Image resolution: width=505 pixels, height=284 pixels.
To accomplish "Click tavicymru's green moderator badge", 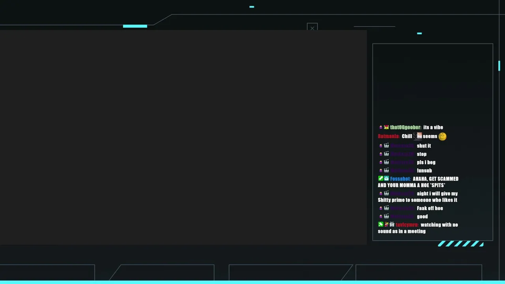I will pos(380,224).
